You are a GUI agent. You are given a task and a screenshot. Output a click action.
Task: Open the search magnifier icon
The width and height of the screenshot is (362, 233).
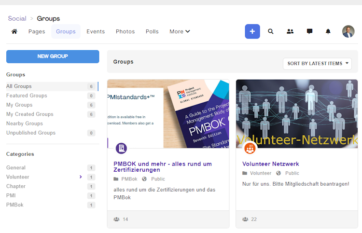tap(271, 31)
